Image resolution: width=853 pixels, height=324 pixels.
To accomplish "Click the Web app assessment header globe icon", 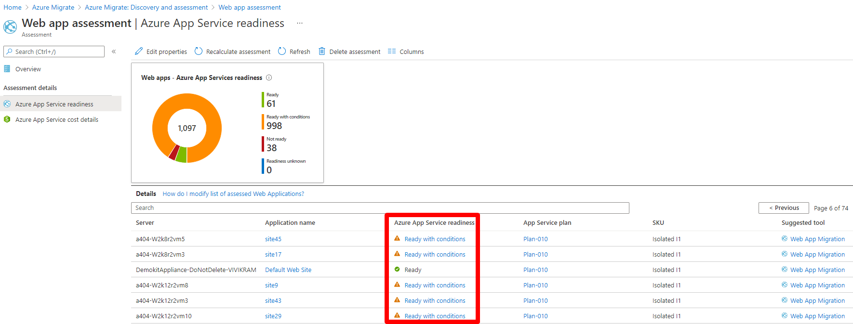I will (x=10, y=27).
